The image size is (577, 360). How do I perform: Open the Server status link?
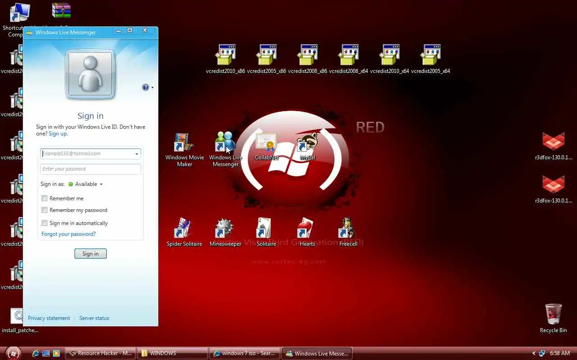tap(94, 318)
